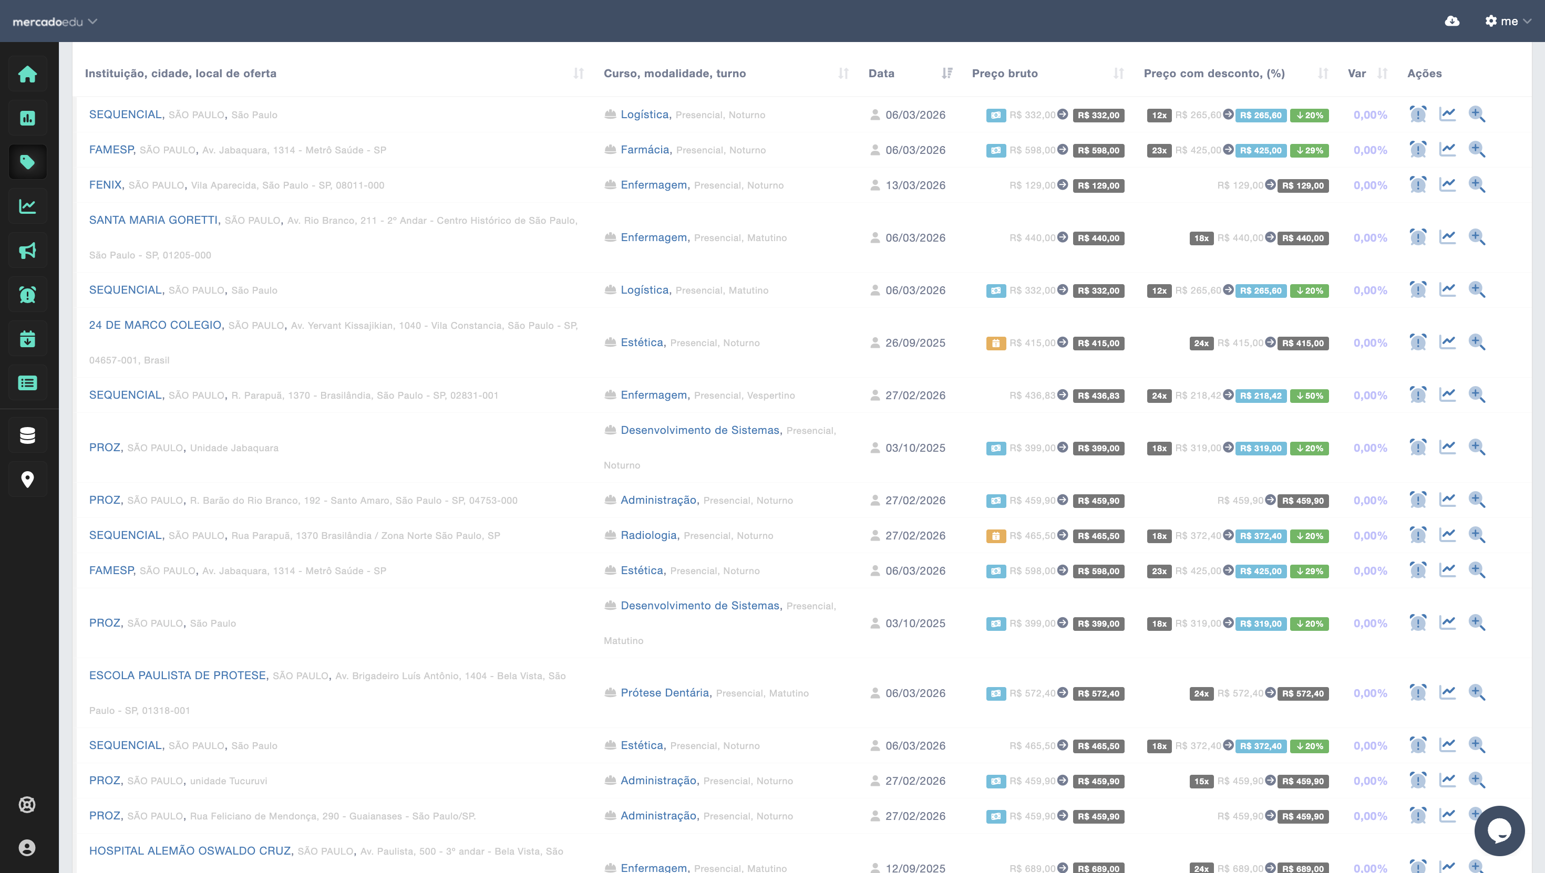Open SANTA MARIA GORETTI institution link
This screenshot has width=1545, height=873.
tap(154, 220)
